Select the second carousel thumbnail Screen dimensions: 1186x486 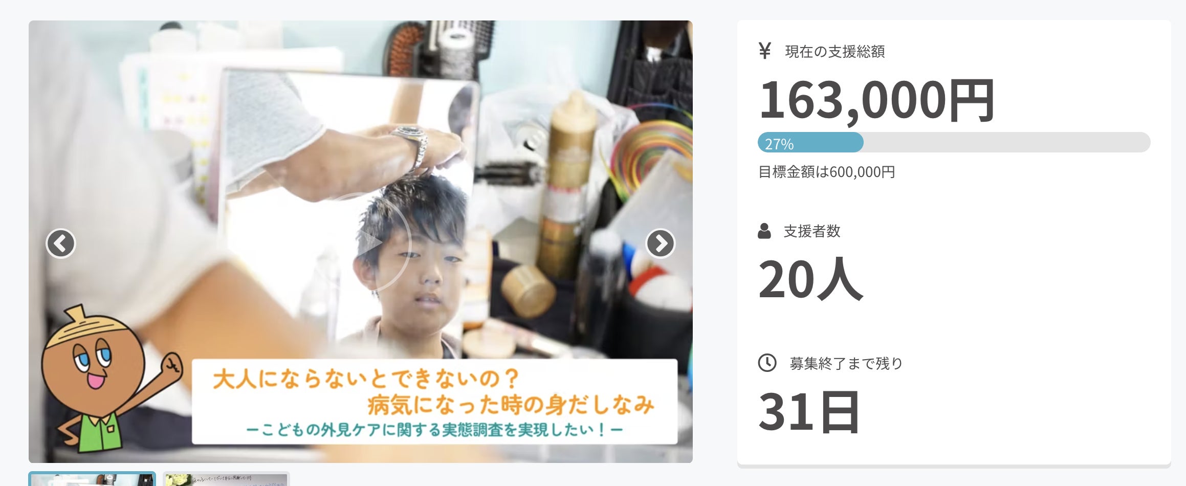[x=226, y=479]
